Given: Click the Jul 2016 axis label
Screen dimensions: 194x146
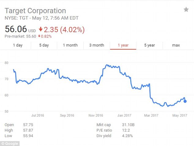Looking at the screenshot, I should [x=38, y=116].
